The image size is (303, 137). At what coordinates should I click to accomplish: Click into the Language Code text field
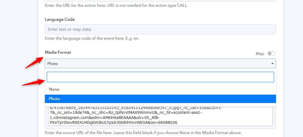[x=160, y=29]
